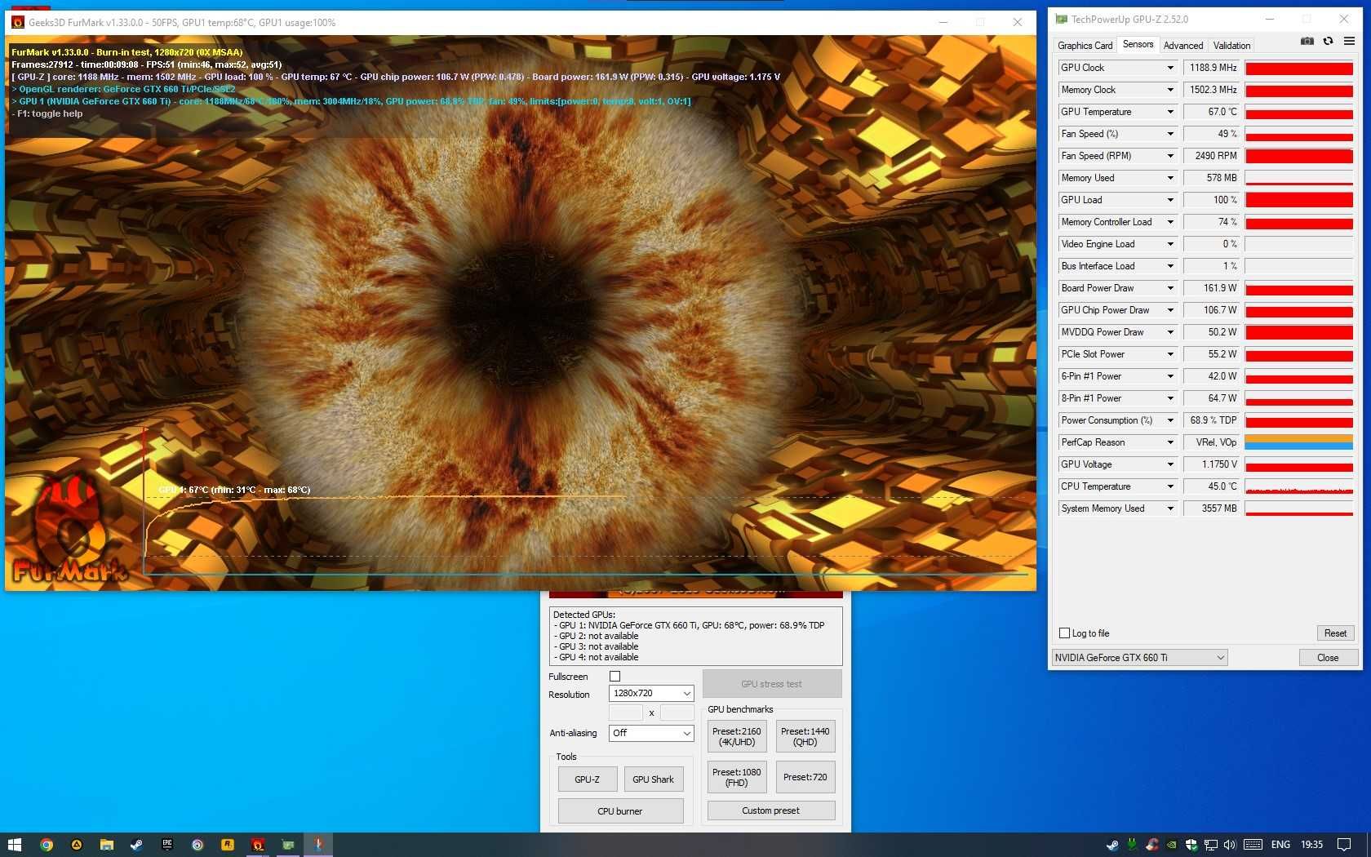Open the GPU selector dropdown in GPU-Z
The width and height of the screenshot is (1371, 857).
pyautogui.click(x=1139, y=658)
